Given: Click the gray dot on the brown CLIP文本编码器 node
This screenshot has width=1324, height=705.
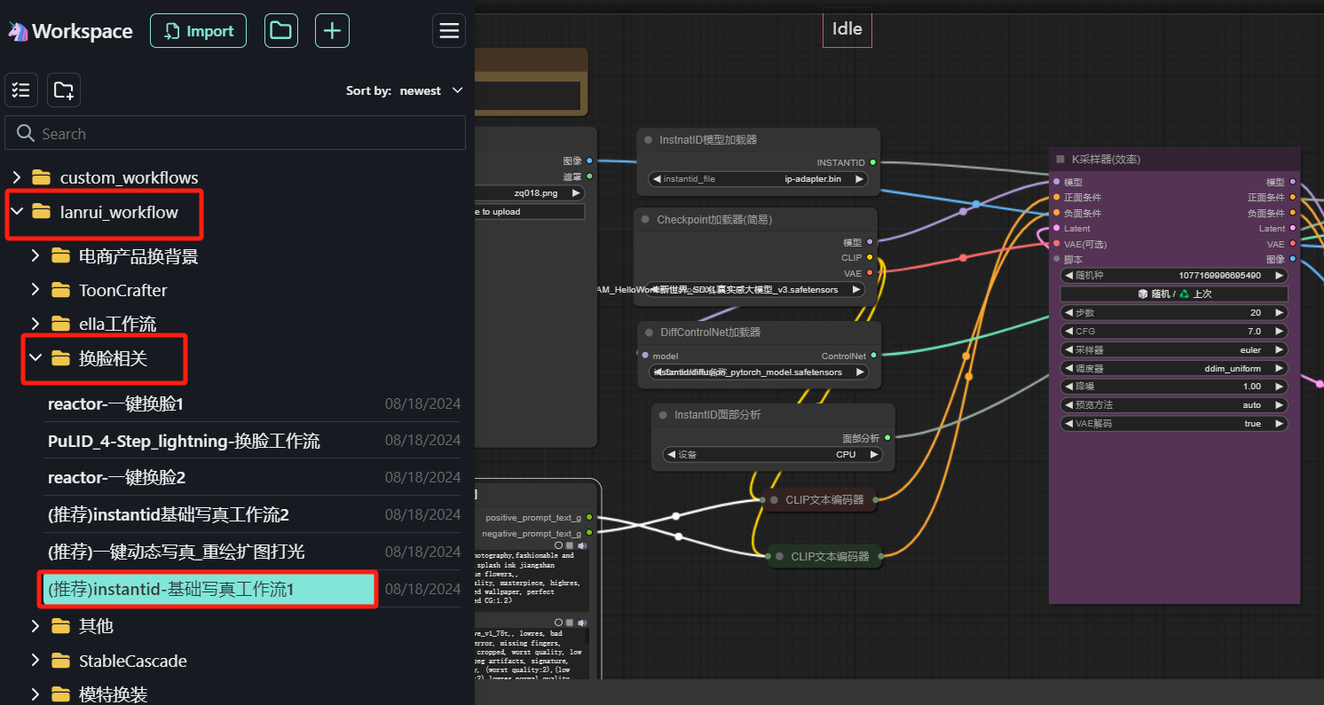Looking at the screenshot, I should 774,499.
